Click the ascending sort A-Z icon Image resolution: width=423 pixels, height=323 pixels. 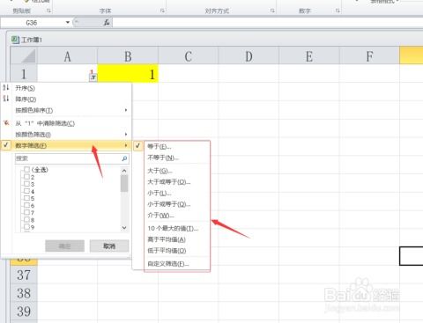[x=6, y=87]
